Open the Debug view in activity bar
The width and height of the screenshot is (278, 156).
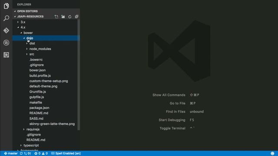point(6,42)
